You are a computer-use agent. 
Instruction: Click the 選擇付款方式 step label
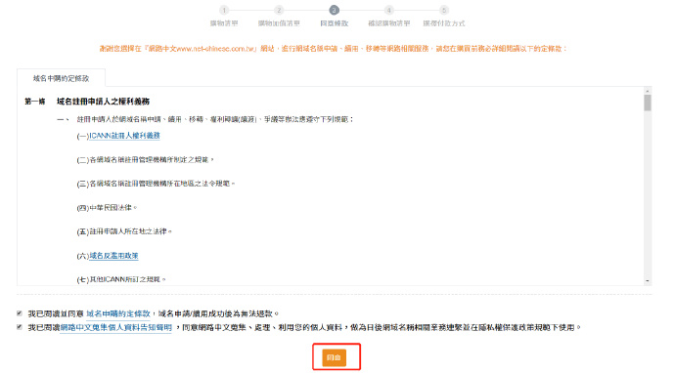(x=444, y=23)
